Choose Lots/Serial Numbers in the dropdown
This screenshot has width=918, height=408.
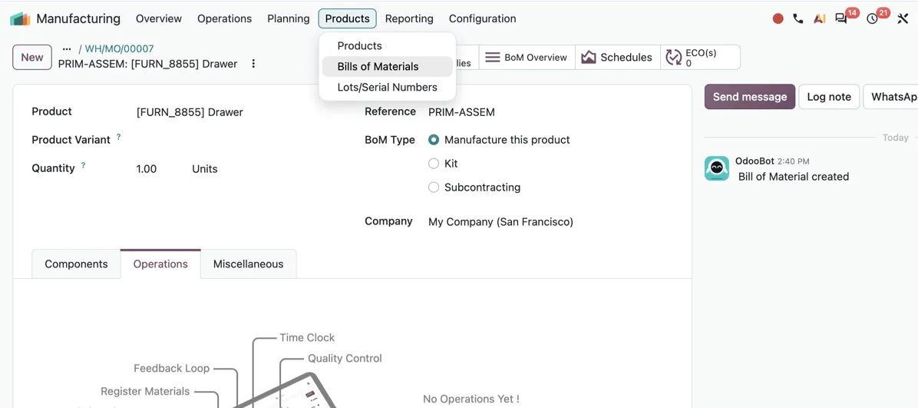[387, 88]
